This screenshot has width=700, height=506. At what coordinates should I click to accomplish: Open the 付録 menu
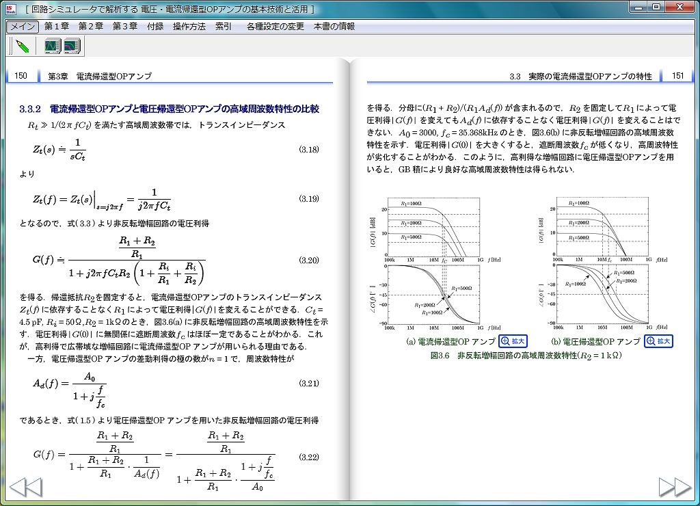click(x=155, y=27)
